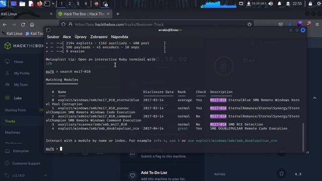This screenshot has height=181, width=322.
Task: Click ms17_010_eternalblue module name
Action: pyautogui.click(x=99, y=100)
